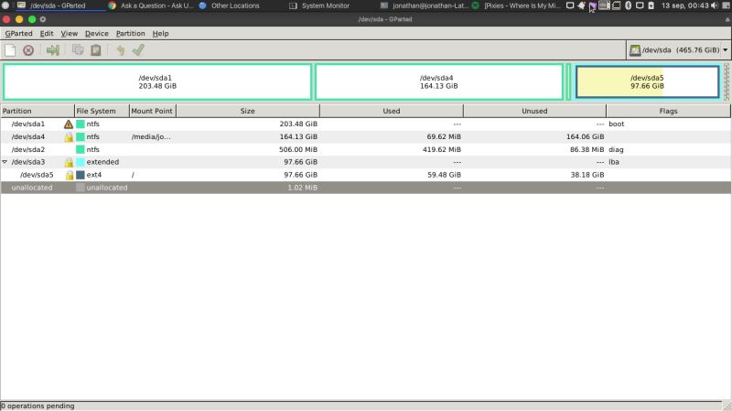
Task: Select /dev/sda5 block in disk map
Action: tap(647, 81)
